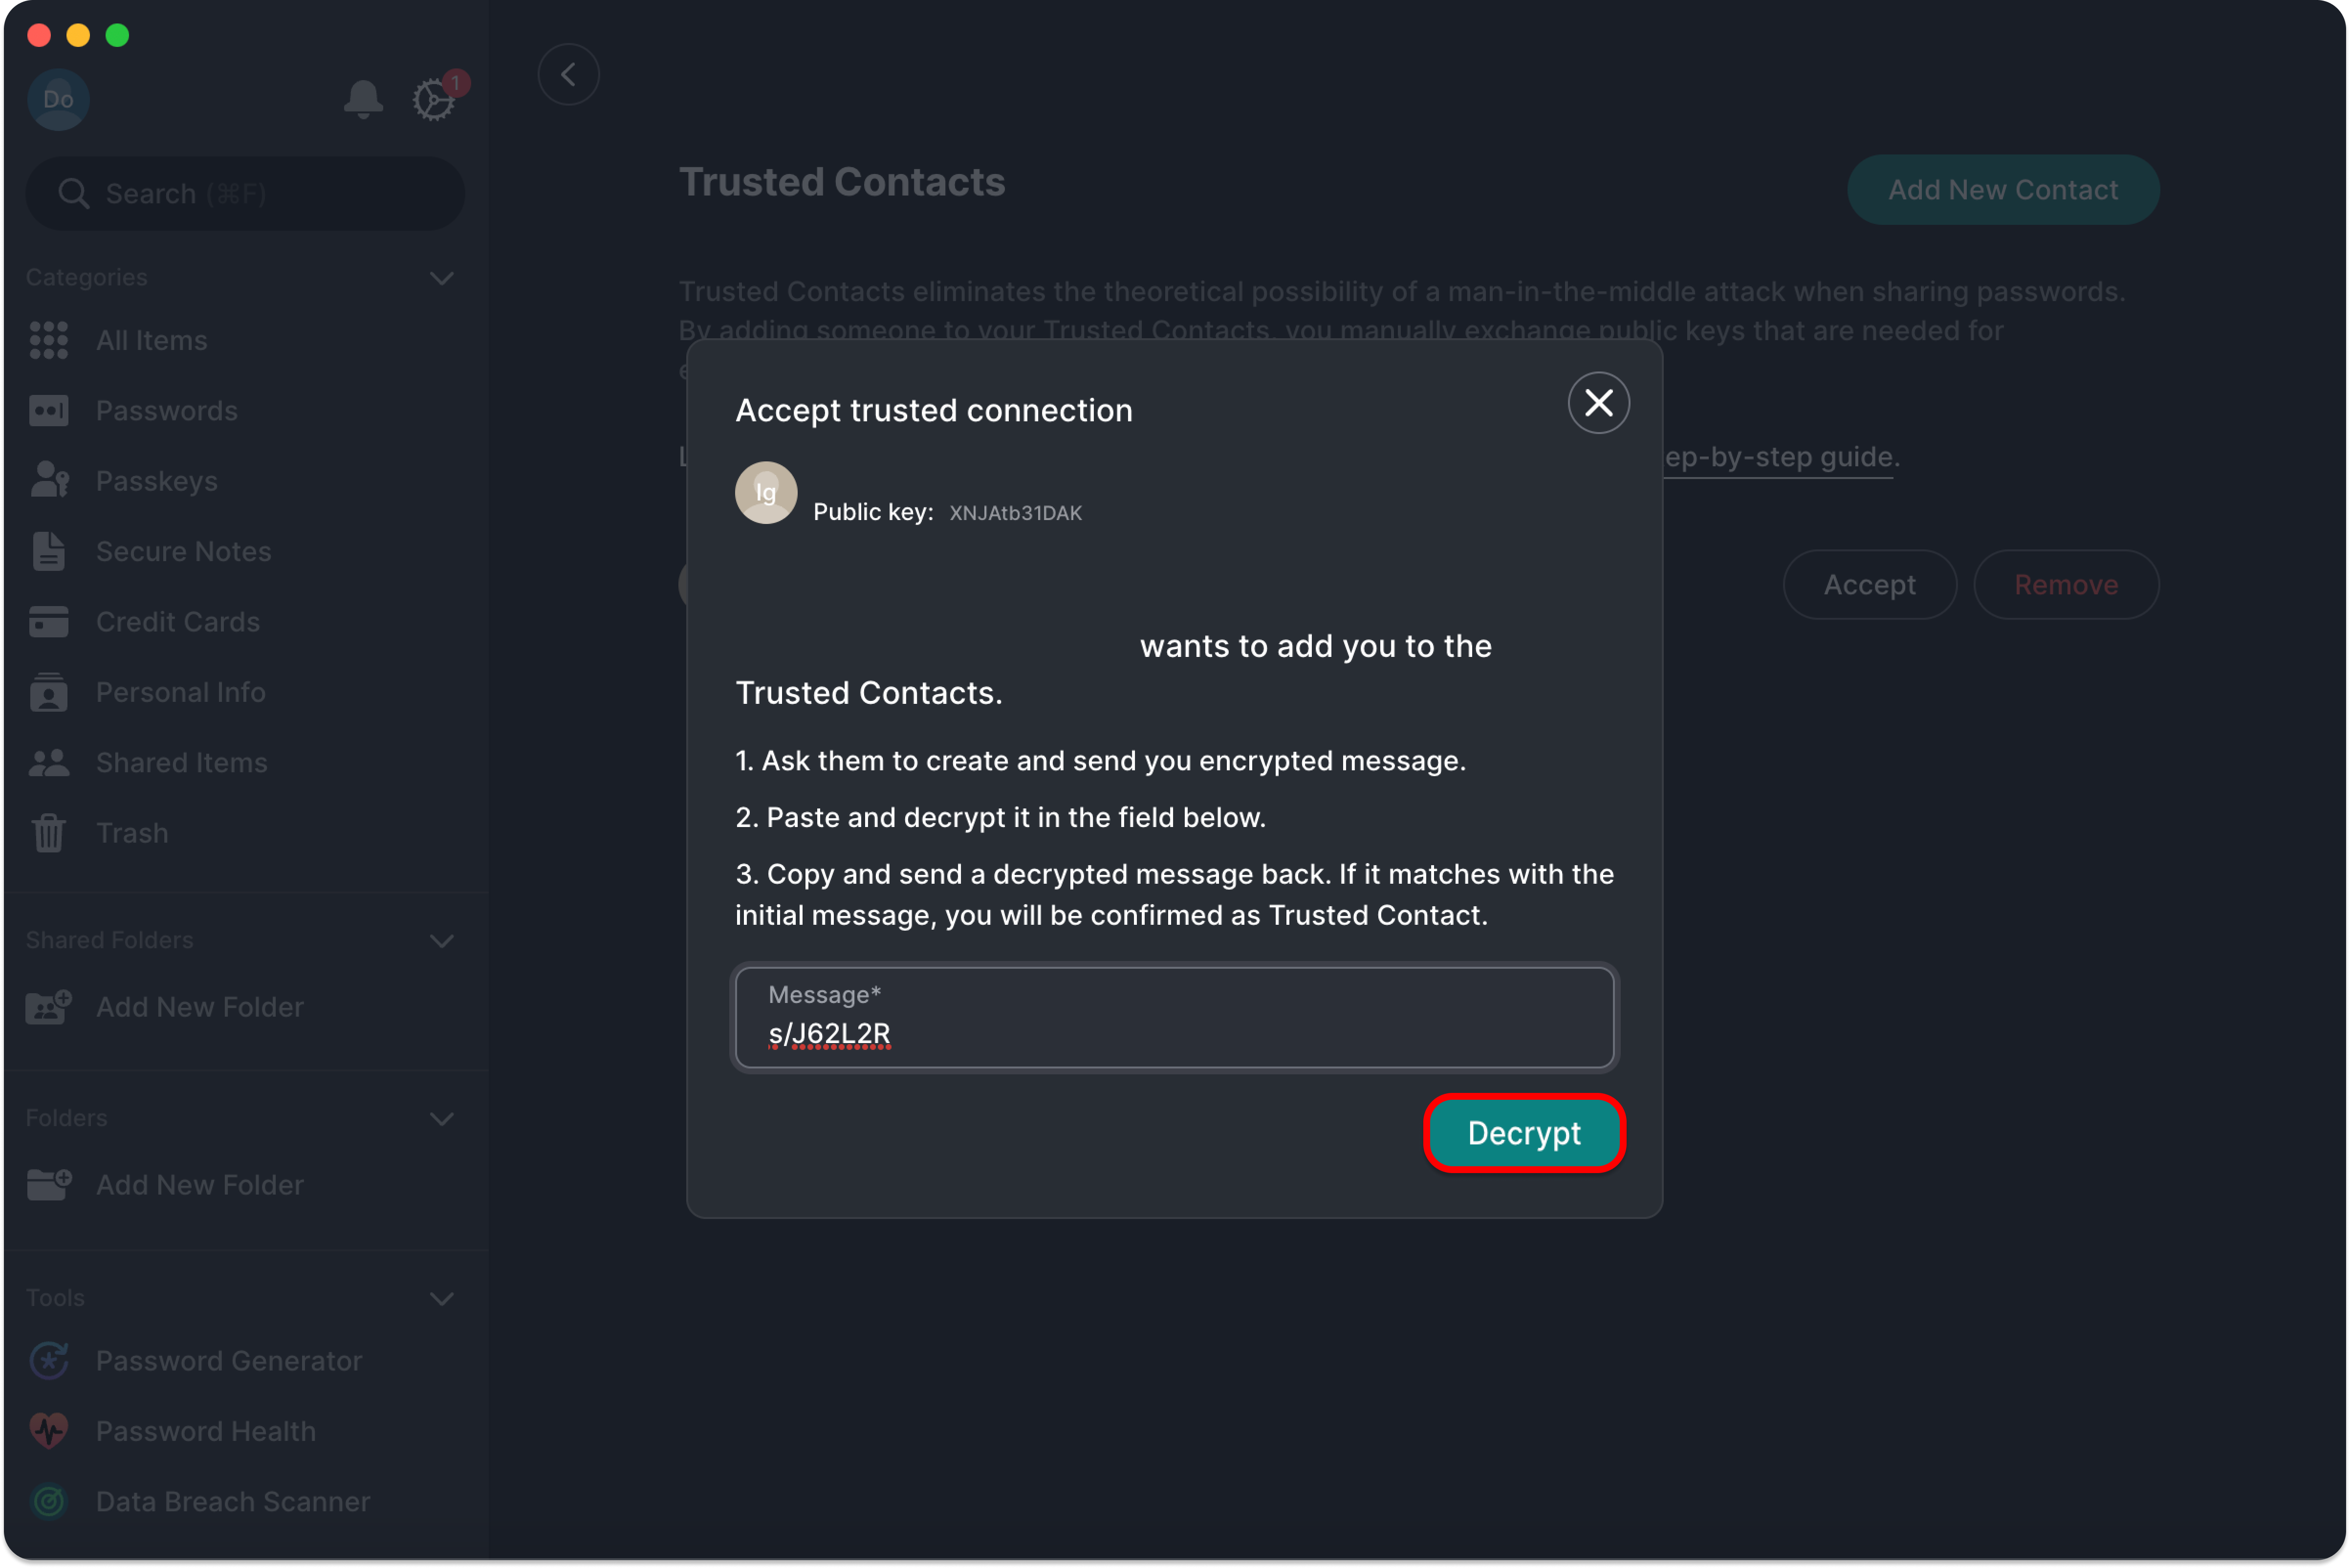The height and width of the screenshot is (1568, 2350).
Task: Collapse the Categories section
Action: [x=442, y=278]
